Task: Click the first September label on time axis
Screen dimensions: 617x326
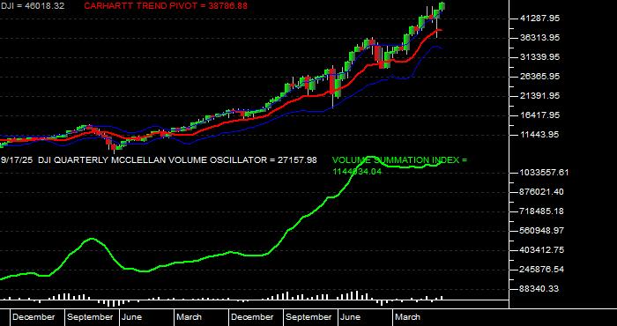Action: [90, 317]
